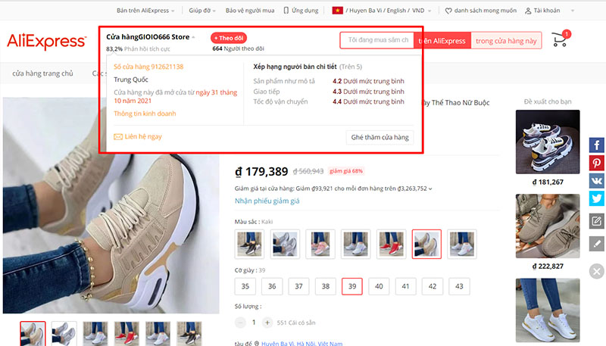Open Thông tin kinh doanh link

(145, 114)
